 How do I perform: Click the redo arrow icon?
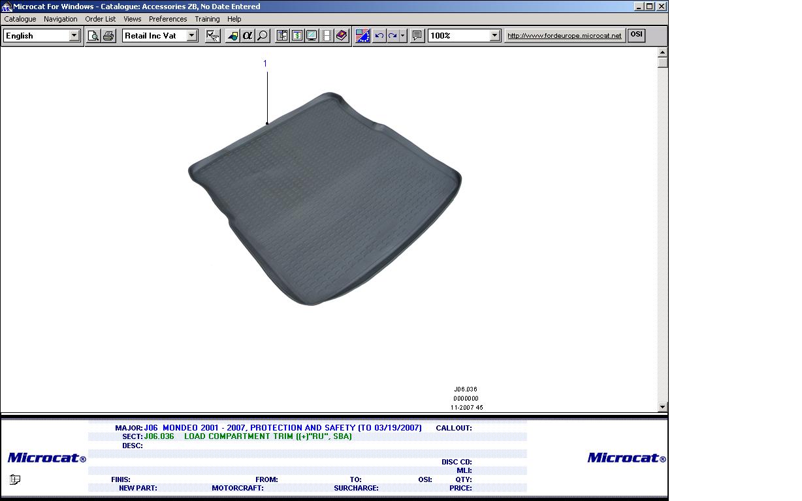coord(393,36)
